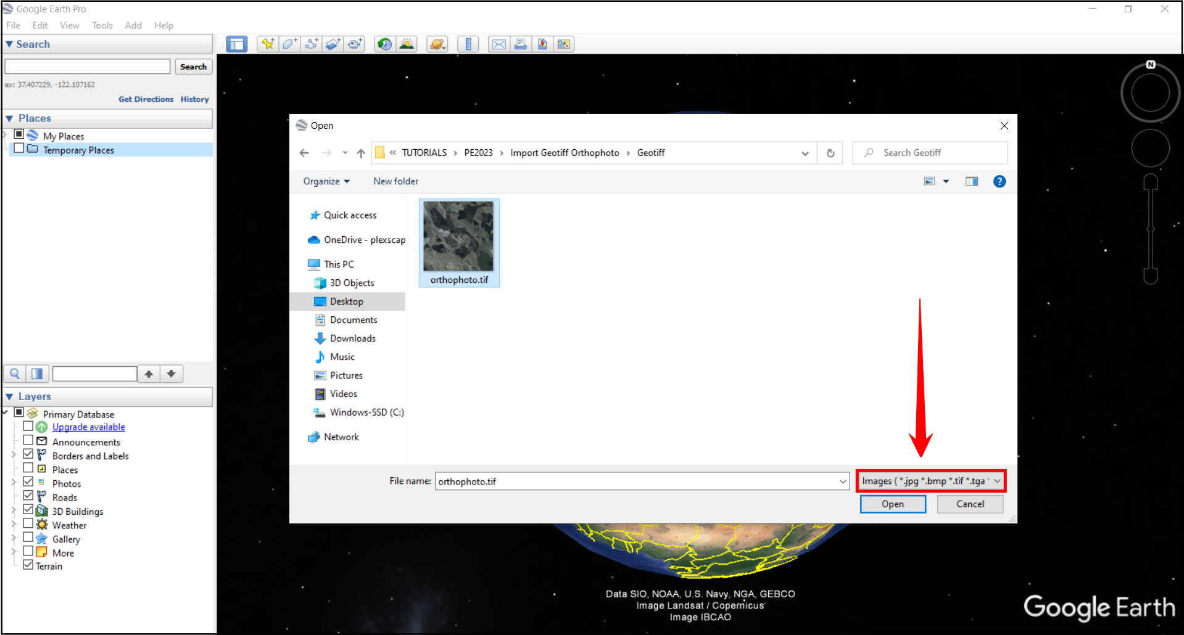The height and width of the screenshot is (635, 1184).
Task: Open the ruler tool
Action: 468,44
